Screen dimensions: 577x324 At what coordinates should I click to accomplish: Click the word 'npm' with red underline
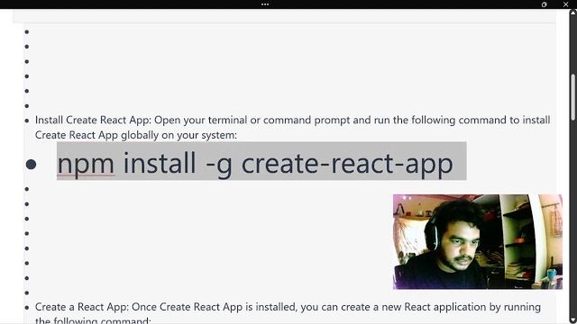pos(86,164)
